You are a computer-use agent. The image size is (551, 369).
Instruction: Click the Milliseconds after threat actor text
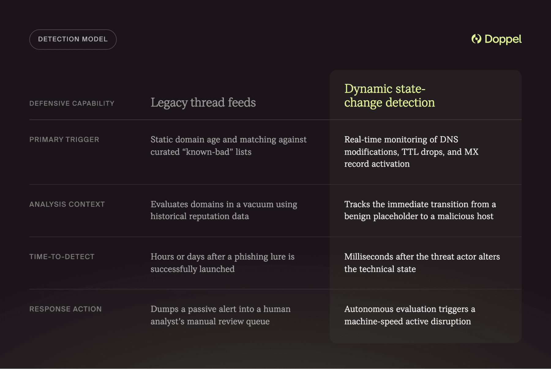422,263
